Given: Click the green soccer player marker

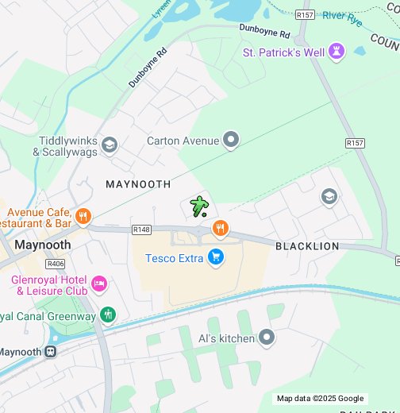Looking at the screenshot, I should (x=199, y=206).
